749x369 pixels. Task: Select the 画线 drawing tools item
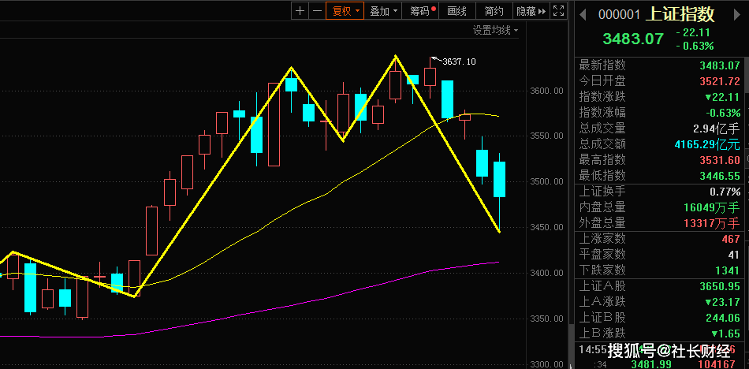coord(457,11)
